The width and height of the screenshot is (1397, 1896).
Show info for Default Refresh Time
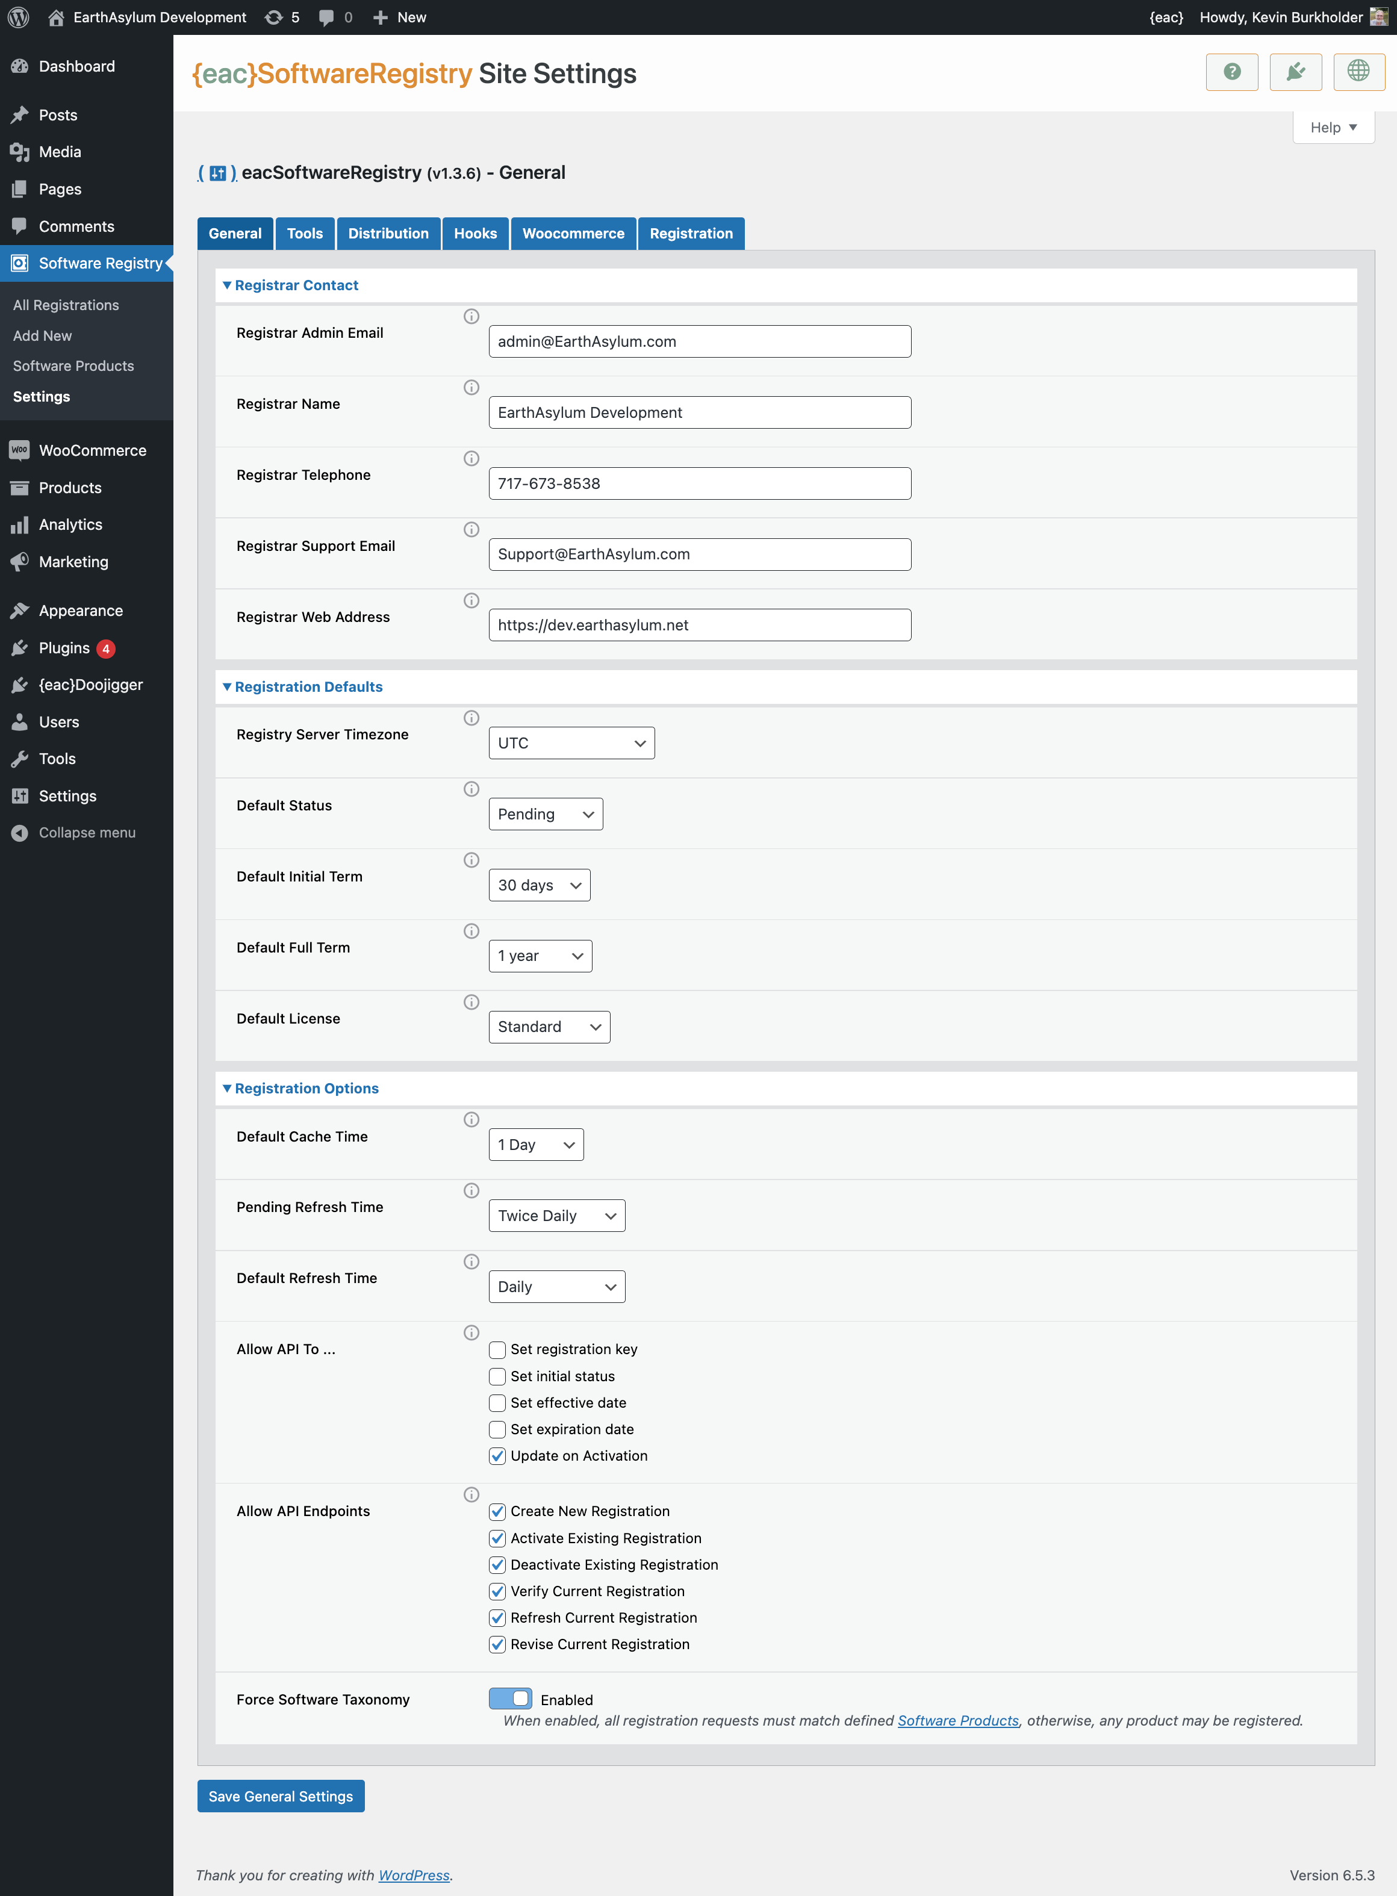pos(471,1262)
